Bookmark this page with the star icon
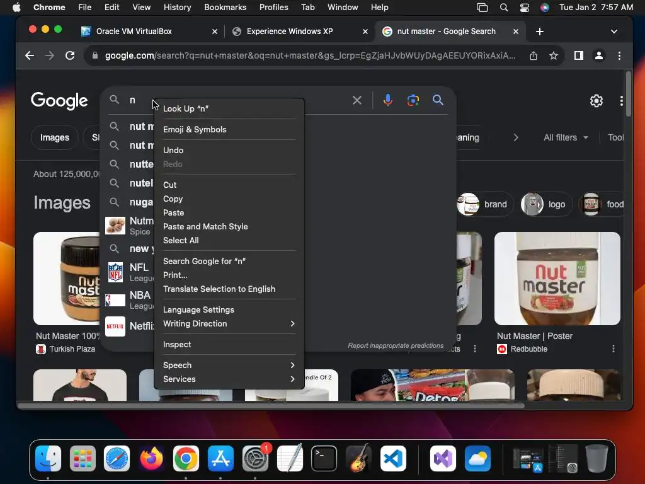 click(x=554, y=55)
